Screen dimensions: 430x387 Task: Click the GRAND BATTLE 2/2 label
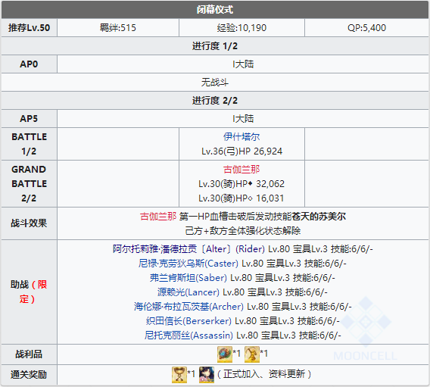(29, 183)
